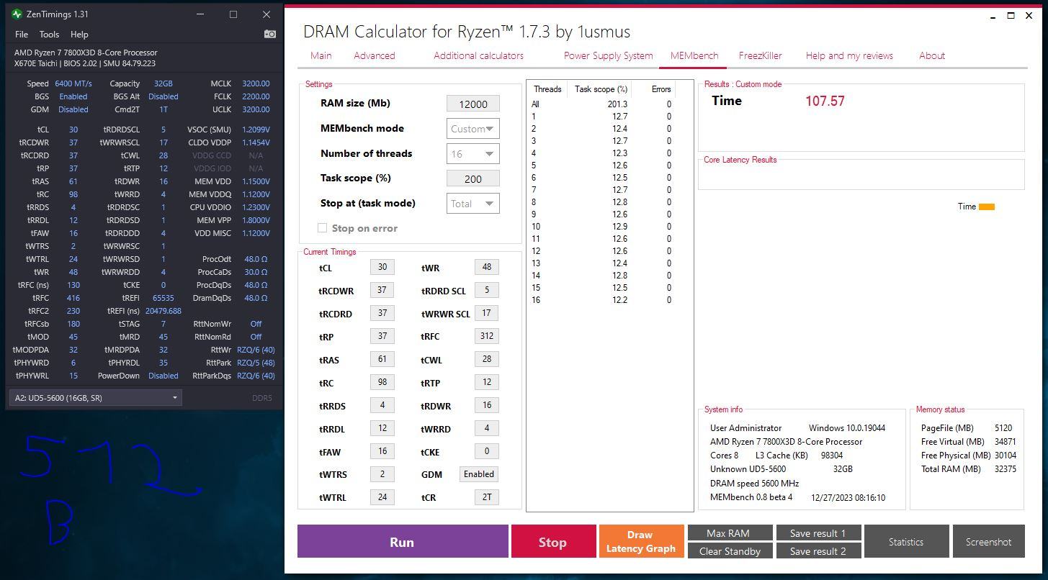Viewport: 1048px width, 580px height.
Task: Click the VSOC (SMU) 1.2099V value
Action: click(256, 130)
